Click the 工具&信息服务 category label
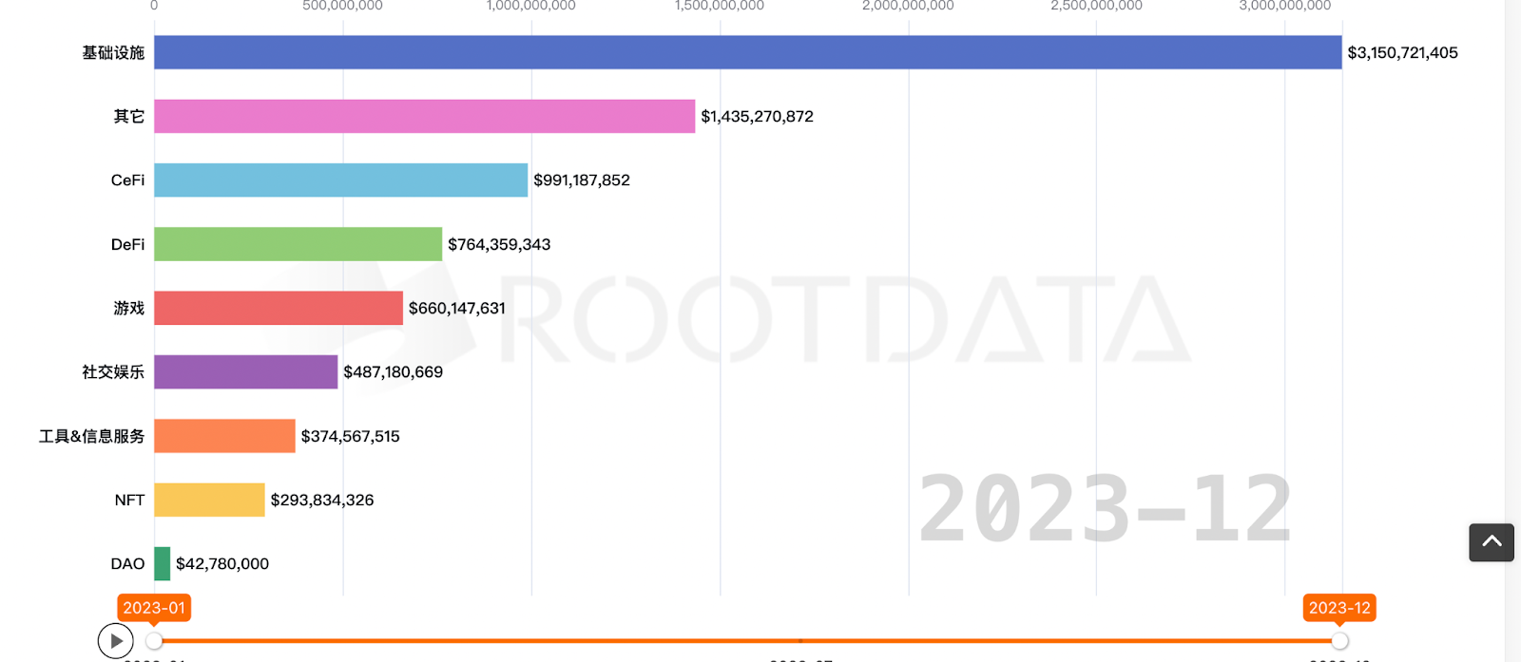This screenshot has width=1521, height=662. (x=91, y=436)
